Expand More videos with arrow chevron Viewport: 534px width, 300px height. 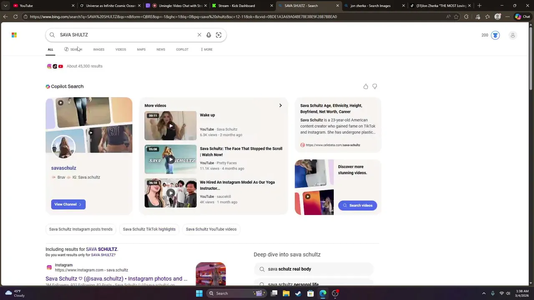coord(280,105)
